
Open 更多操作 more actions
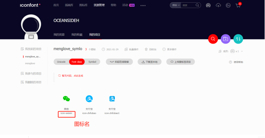pos(169,49)
